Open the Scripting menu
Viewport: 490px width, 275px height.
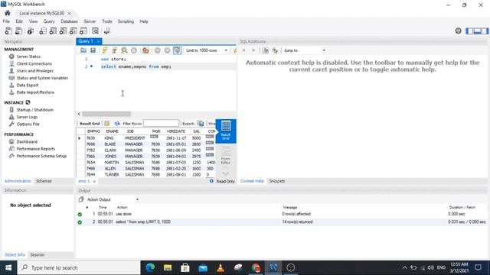click(126, 21)
